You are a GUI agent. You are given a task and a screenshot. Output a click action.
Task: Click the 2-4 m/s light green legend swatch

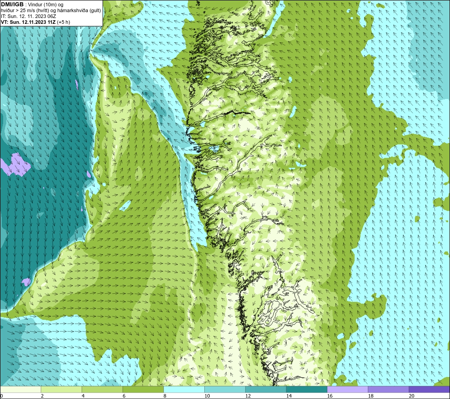coord(61,389)
